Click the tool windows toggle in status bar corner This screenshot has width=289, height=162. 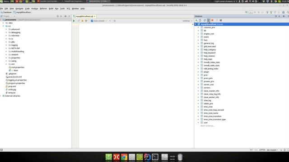click(1, 150)
